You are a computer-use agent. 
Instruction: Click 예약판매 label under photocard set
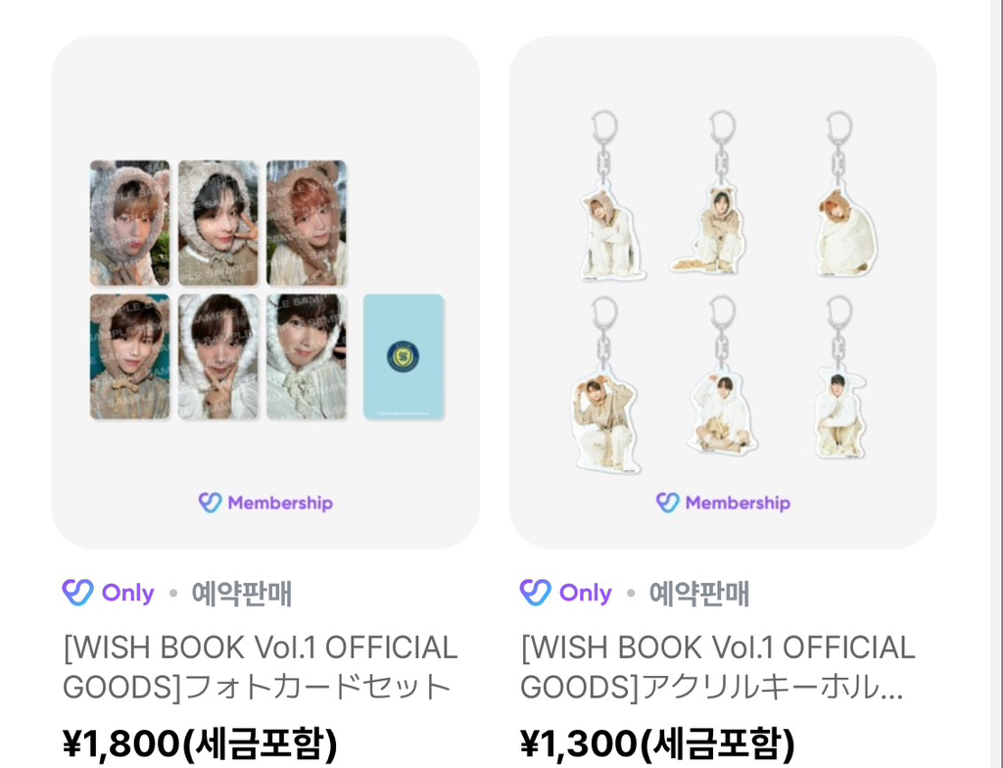tap(242, 594)
